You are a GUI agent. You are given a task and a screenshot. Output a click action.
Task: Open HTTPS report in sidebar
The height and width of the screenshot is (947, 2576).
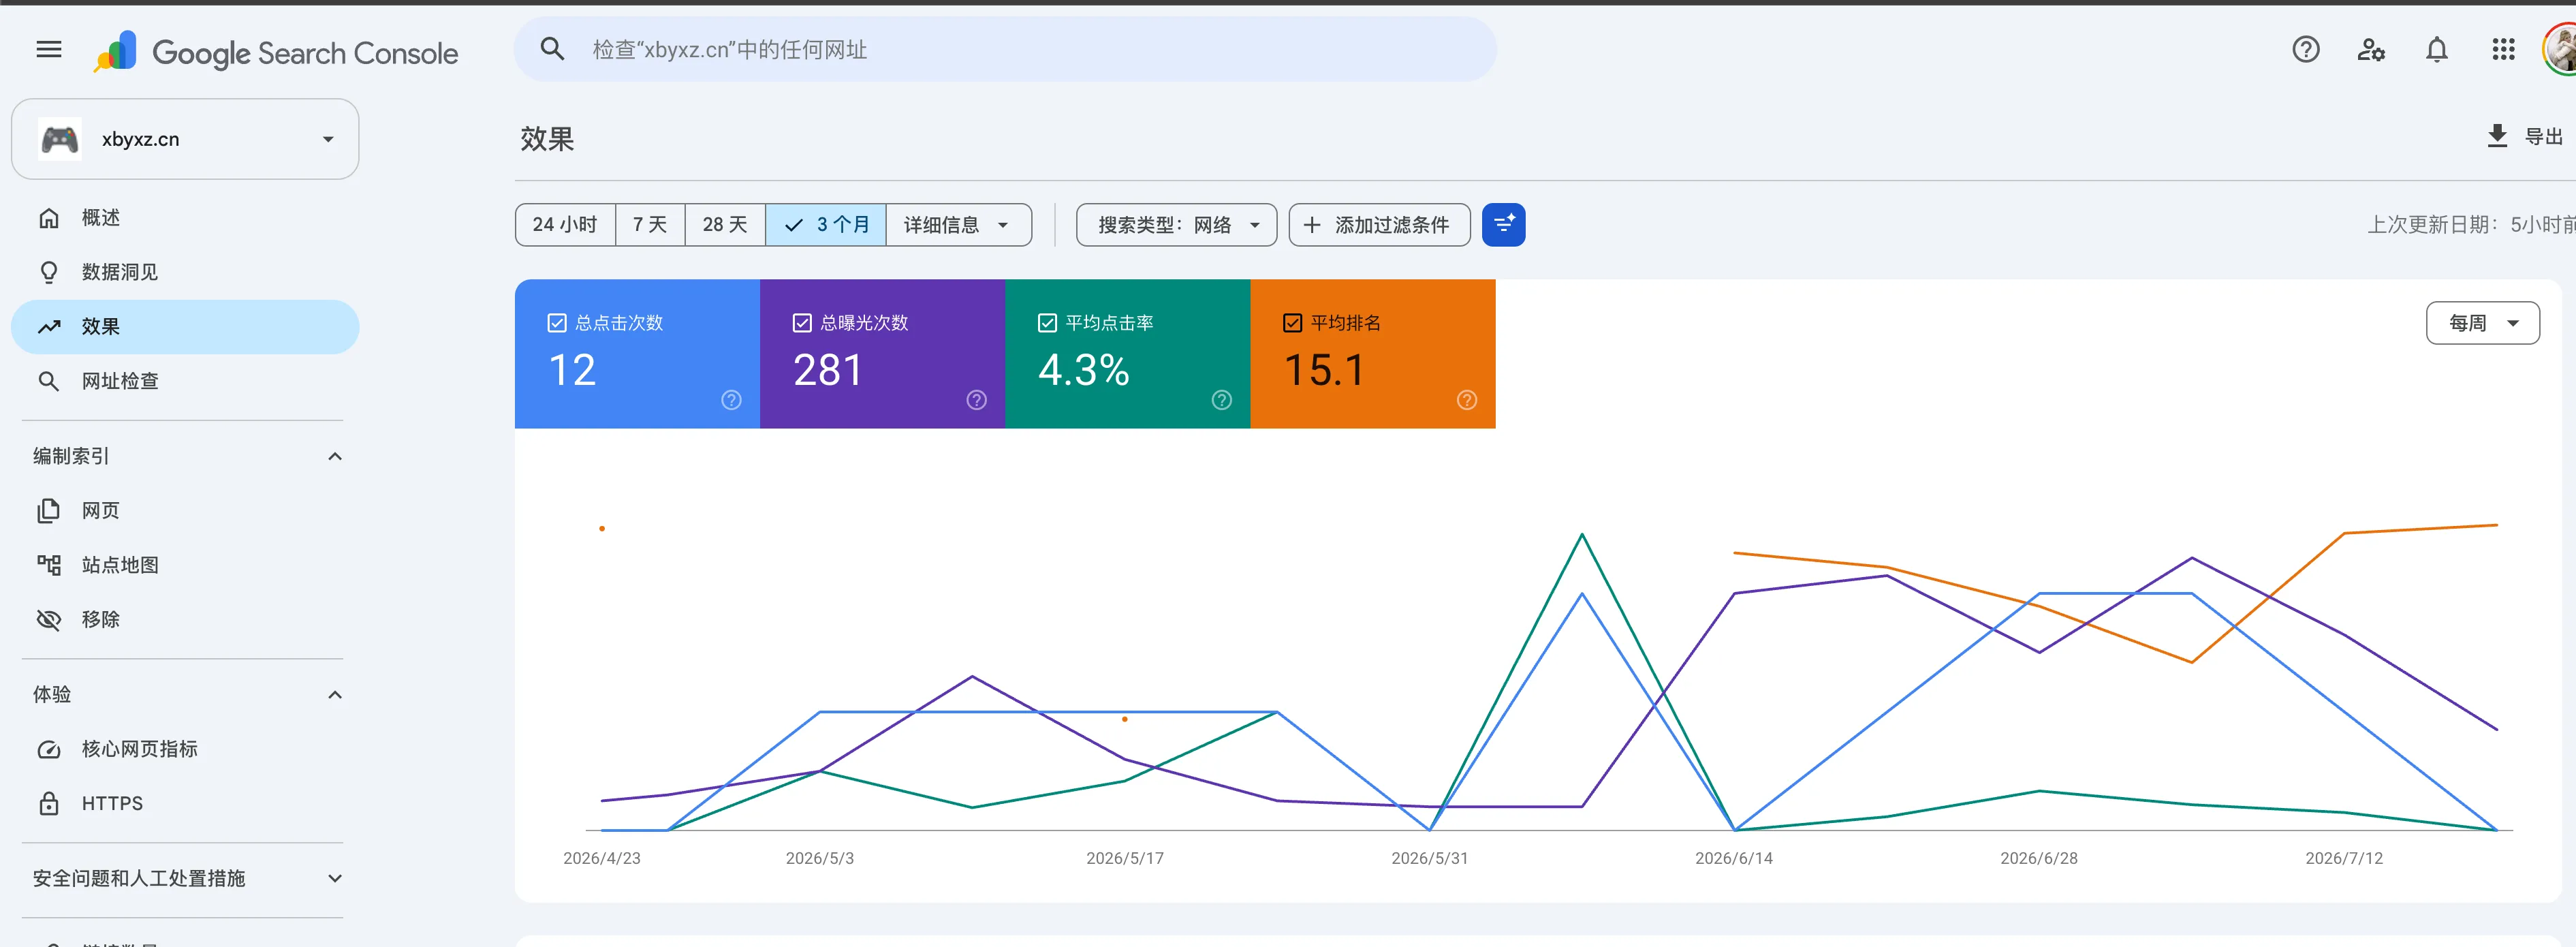(x=185, y=803)
